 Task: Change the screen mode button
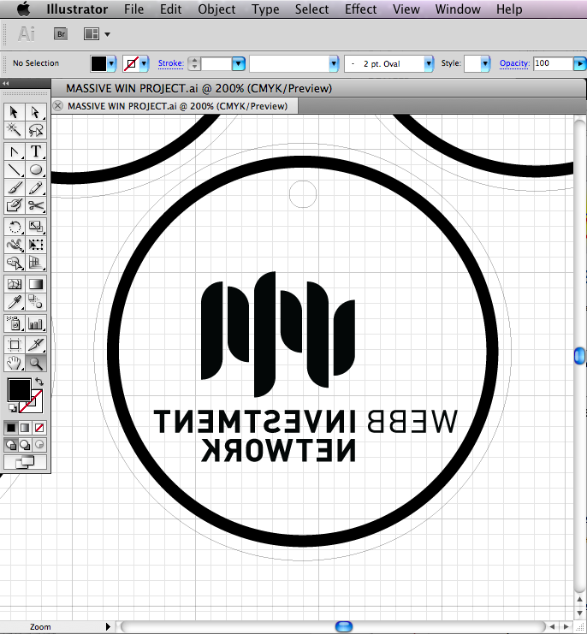tap(25, 462)
